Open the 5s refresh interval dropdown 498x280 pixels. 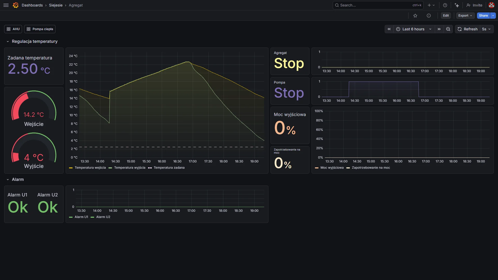(x=486, y=29)
